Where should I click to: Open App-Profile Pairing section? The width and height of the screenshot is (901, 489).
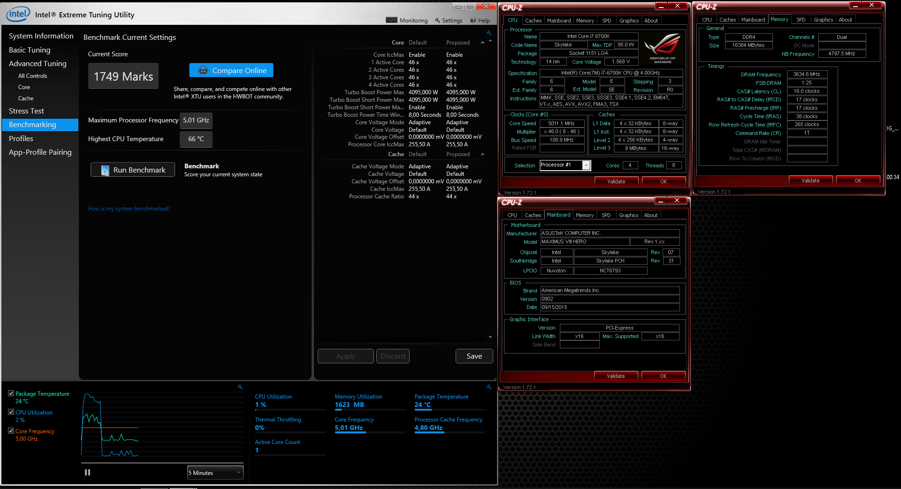[x=40, y=152]
